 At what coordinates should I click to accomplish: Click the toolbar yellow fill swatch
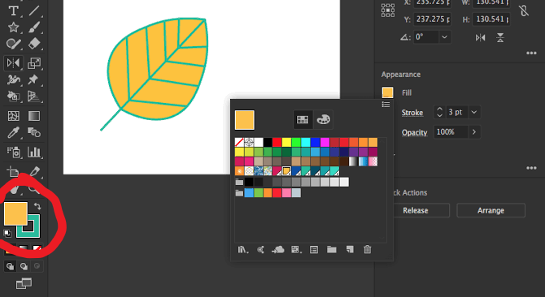pos(15,214)
